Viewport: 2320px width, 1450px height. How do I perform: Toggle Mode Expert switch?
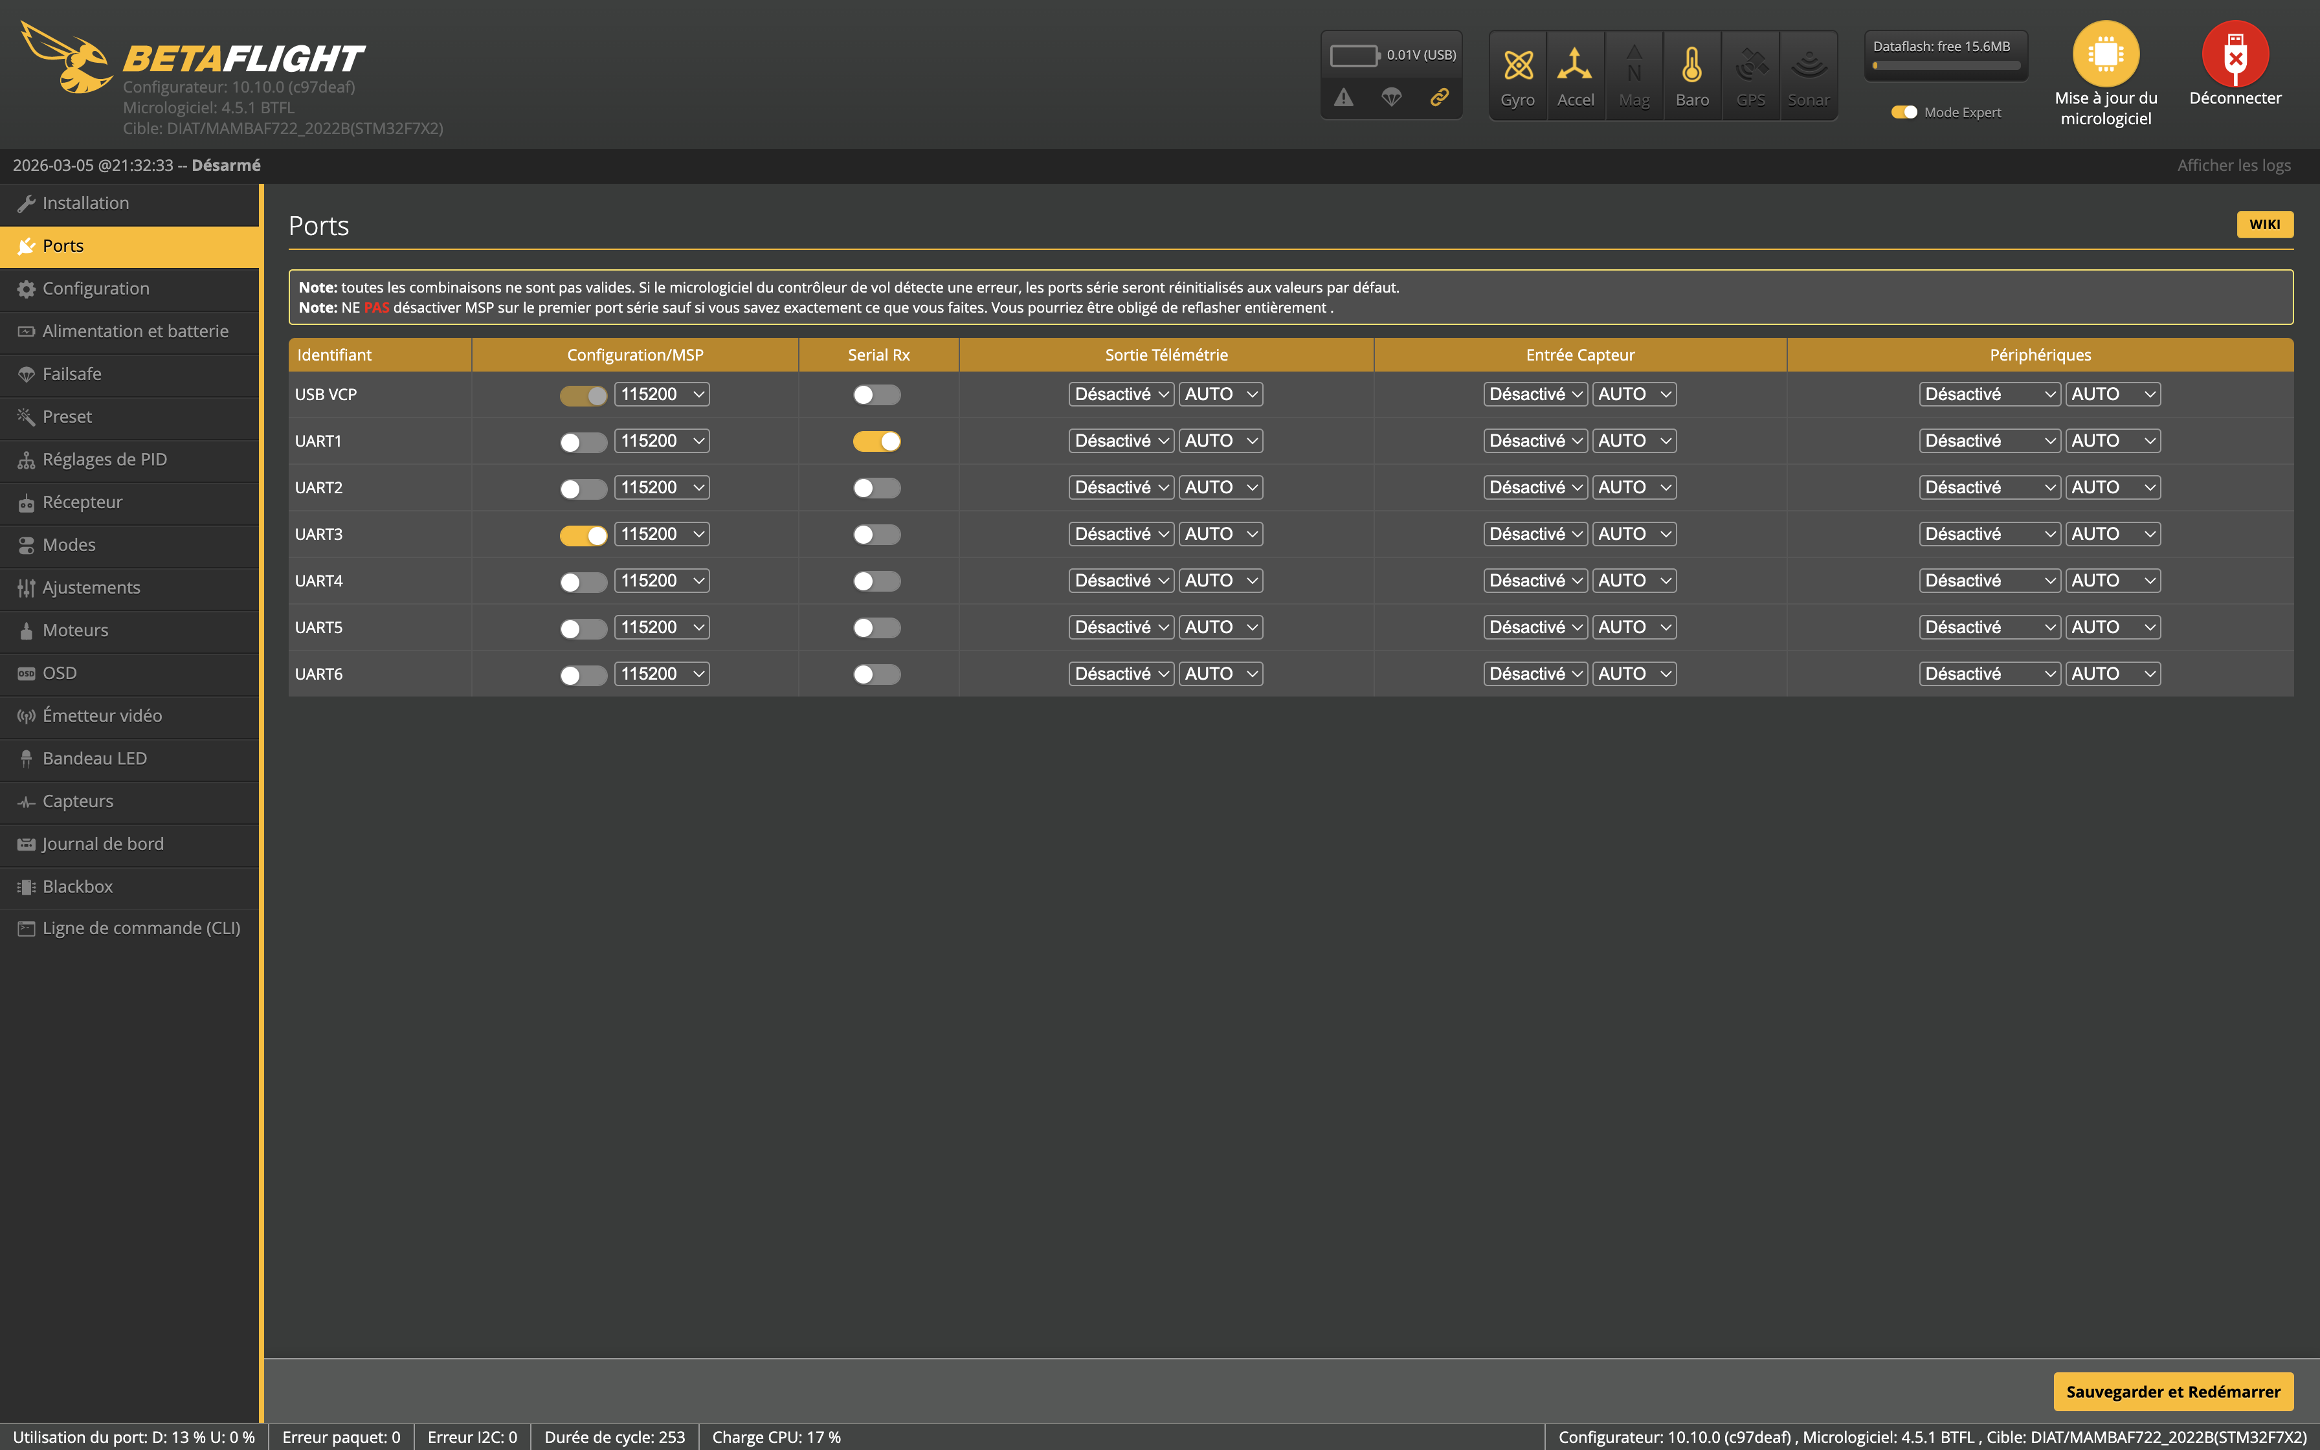pos(1903,112)
